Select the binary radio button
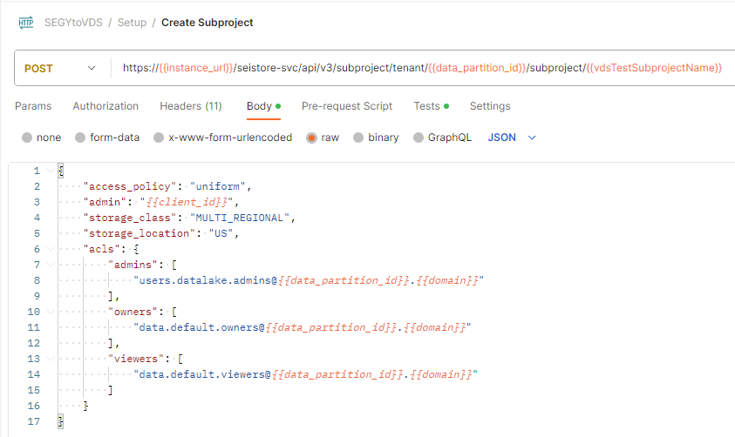Screen dimensions: 735x437 point(358,138)
